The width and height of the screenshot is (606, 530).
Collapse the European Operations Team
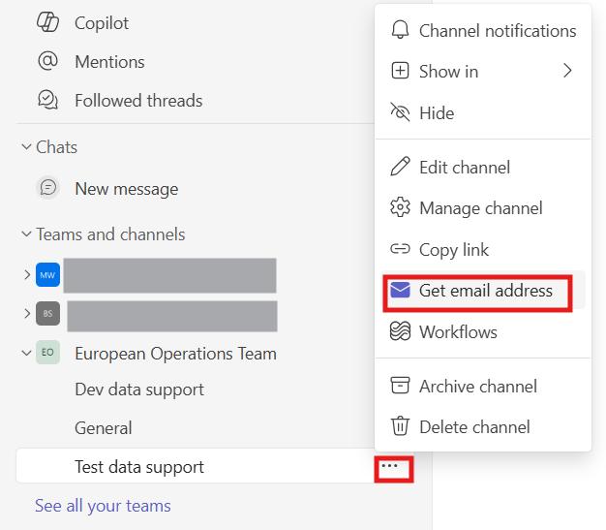27,353
